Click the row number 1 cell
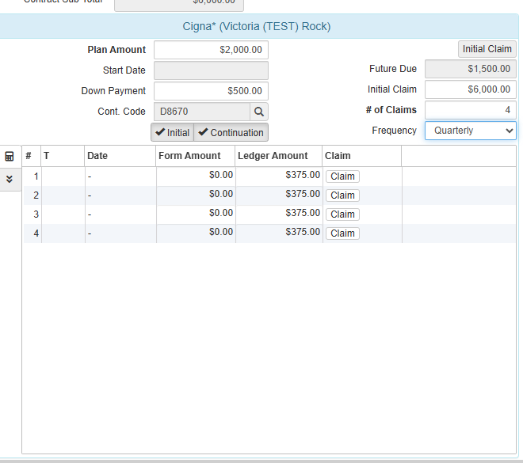523x463 pixels. click(32, 176)
